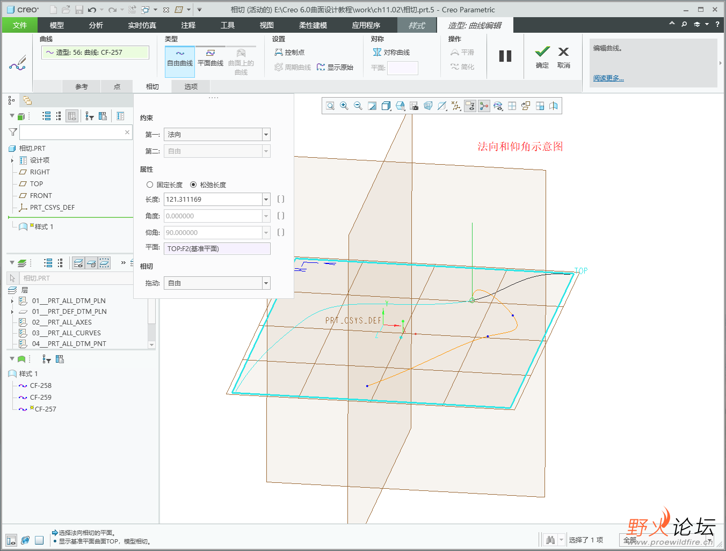Screen dimensions: 726x551
Task: Cancel with the X icon 取消
Action: (x=563, y=57)
